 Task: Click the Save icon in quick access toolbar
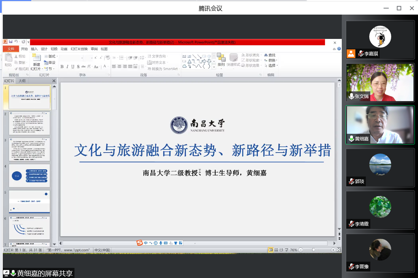click(11, 42)
